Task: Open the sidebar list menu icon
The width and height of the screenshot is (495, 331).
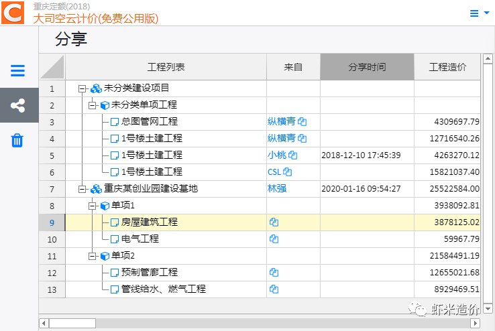Action: pos(17,70)
